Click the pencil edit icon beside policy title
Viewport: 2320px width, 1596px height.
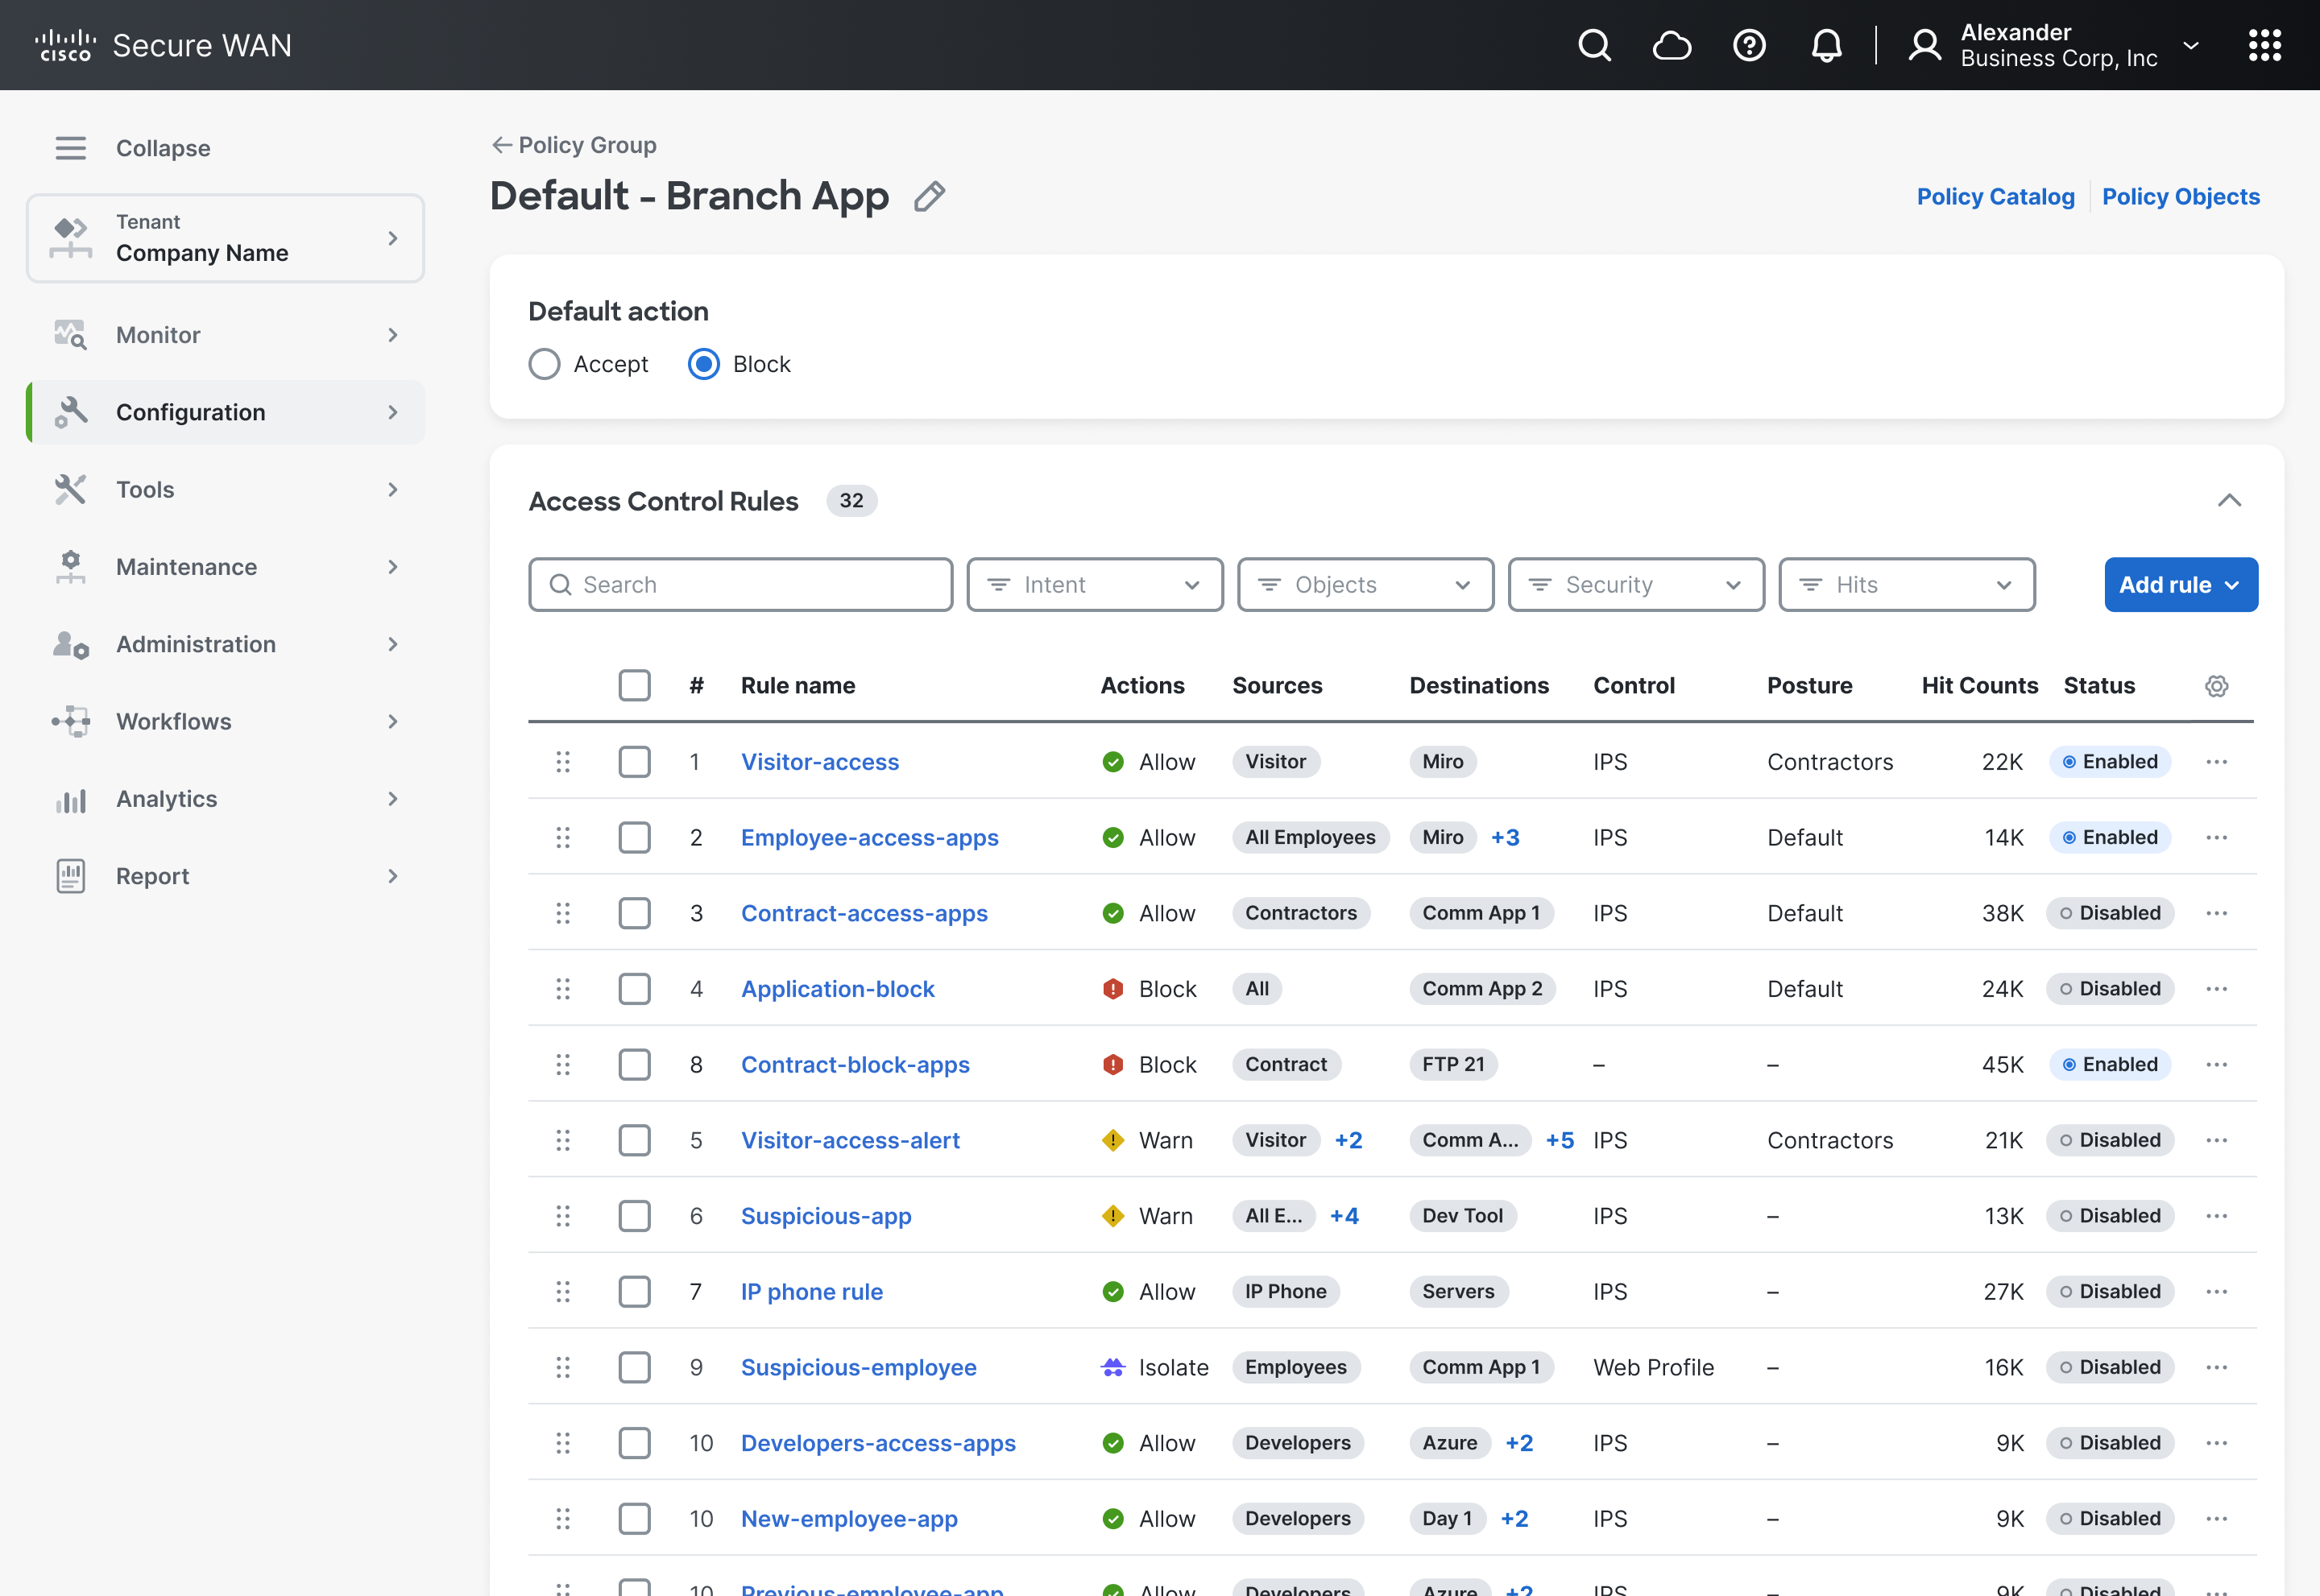point(930,196)
